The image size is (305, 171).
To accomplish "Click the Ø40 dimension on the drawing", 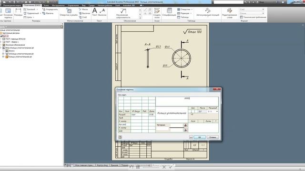I will coord(167,47).
